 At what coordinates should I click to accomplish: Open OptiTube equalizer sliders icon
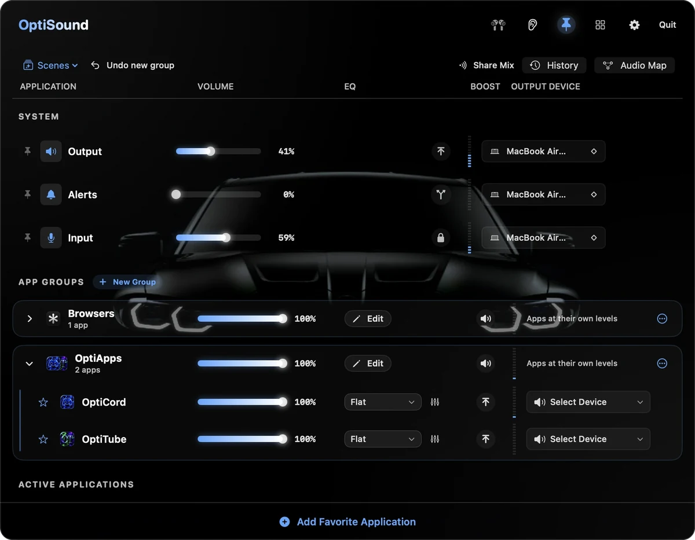tap(435, 439)
